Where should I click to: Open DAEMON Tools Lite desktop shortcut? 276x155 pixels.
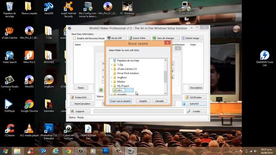[x=264, y=59]
